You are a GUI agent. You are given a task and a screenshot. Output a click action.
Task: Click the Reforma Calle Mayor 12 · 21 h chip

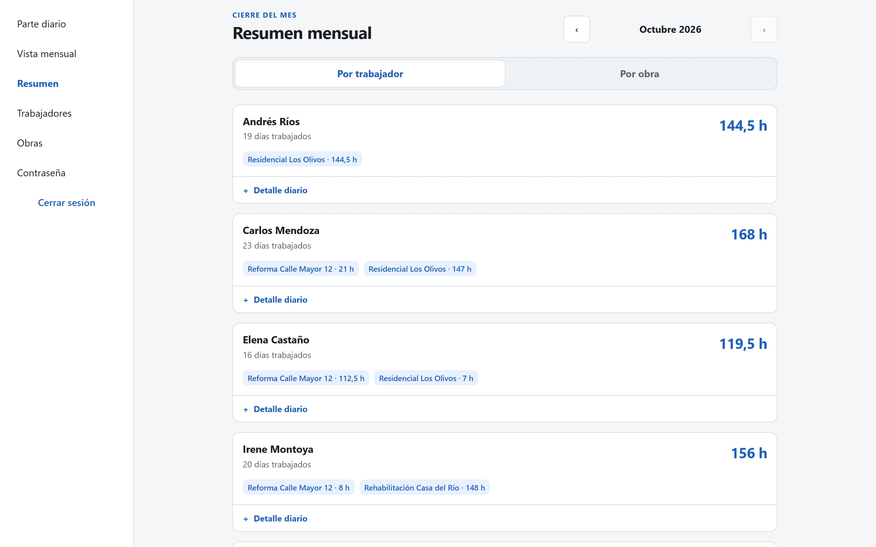click(x=301, y=269)
